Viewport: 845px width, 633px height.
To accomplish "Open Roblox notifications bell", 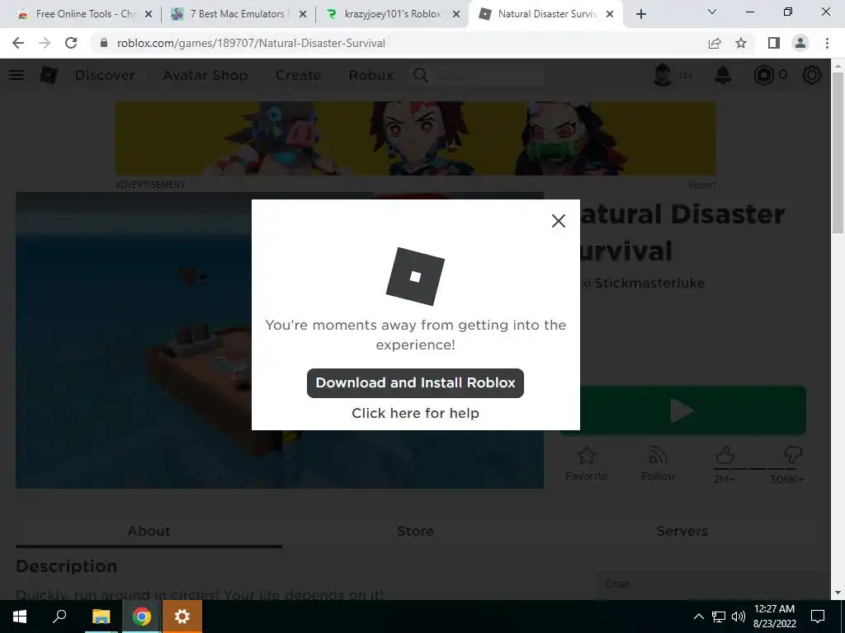I will coord(723,75).
